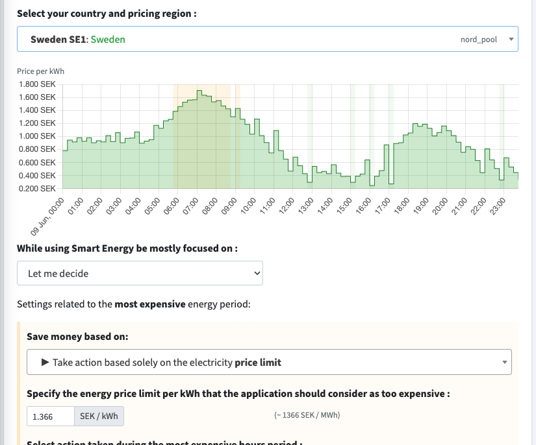
Task: Click the nord_pool source label
Action: 479,39
